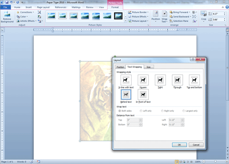Click the Left distance stepper arrows
Screen dimensions: 229x164
coord(182,120)
